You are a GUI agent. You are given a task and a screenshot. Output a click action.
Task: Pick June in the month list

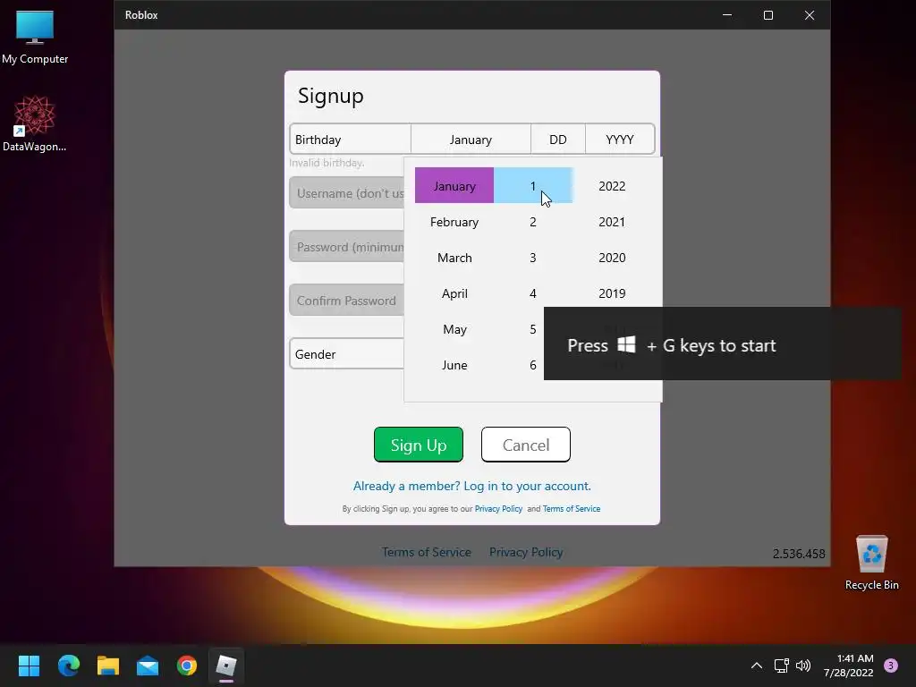pyautogui.click(x=454, y=365)
